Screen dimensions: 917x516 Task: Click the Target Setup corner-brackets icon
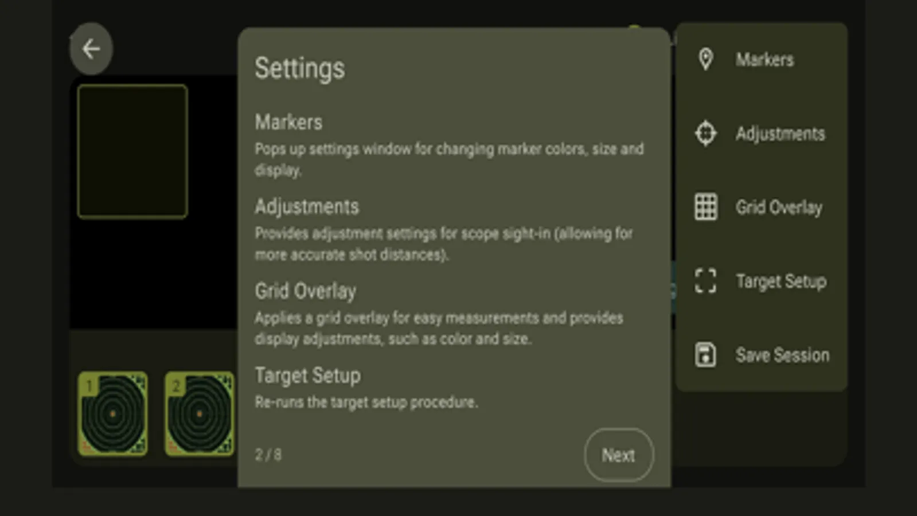coord(705,281)
